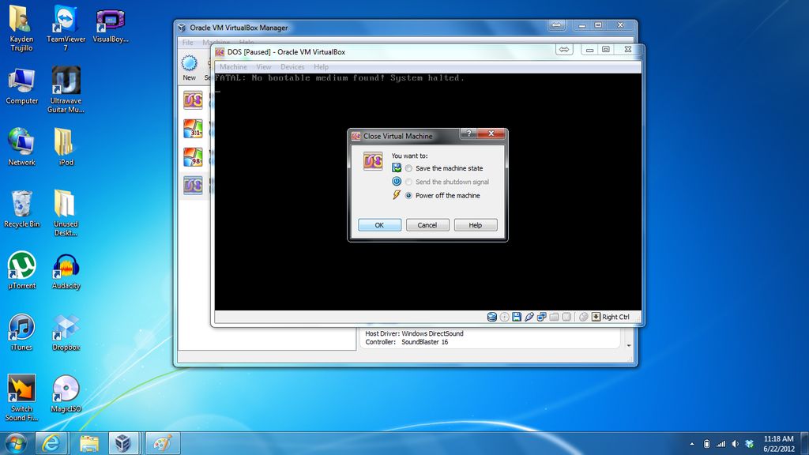Cancel the Close Virtual Machine dialog

[427, 225]
